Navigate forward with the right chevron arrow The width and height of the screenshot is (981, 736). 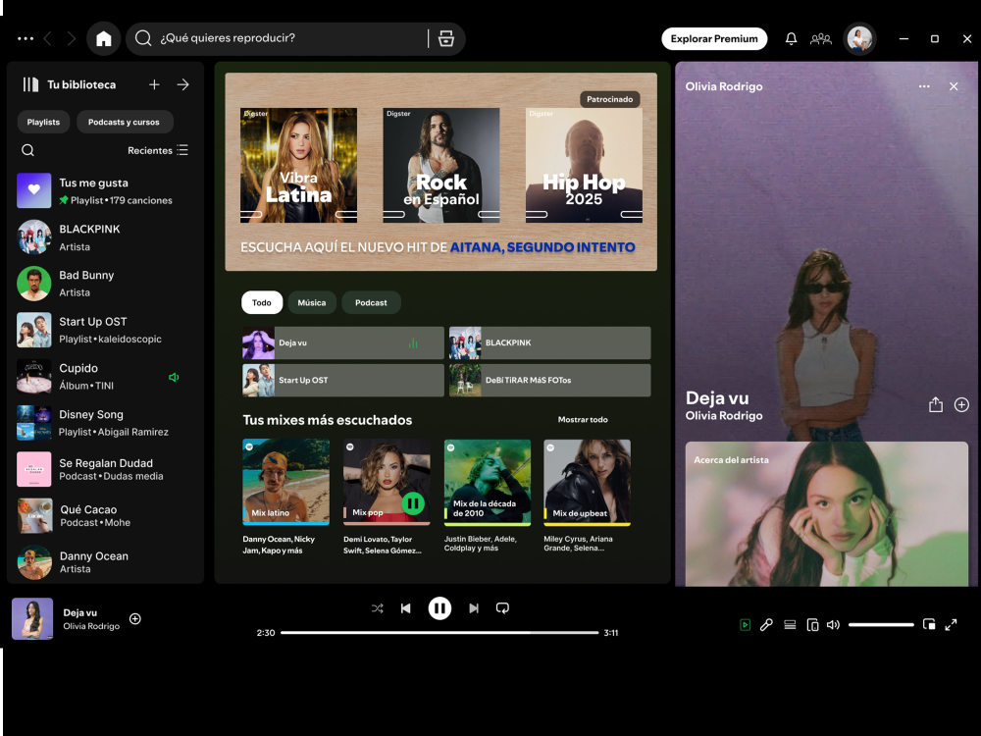click(72, 39)
